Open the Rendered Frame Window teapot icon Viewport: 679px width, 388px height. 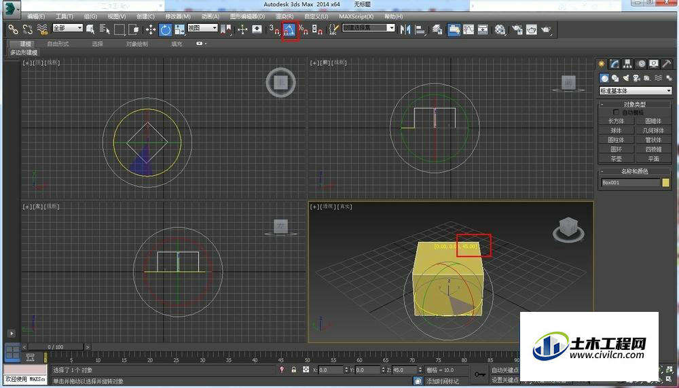click(x=532, y=29)
